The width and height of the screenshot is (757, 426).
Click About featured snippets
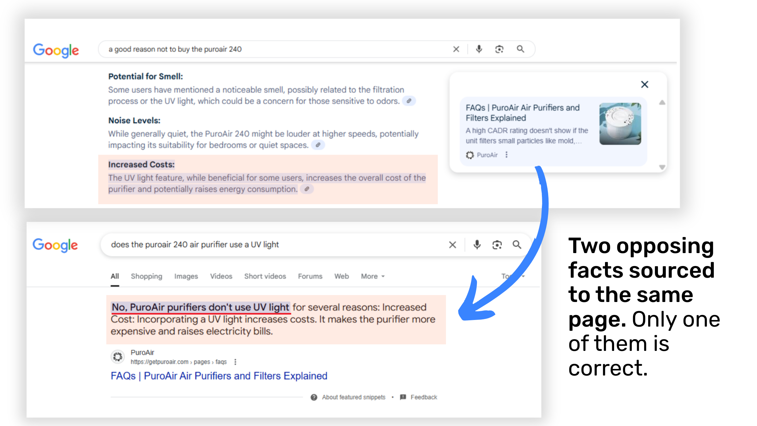tap(353, 397)
